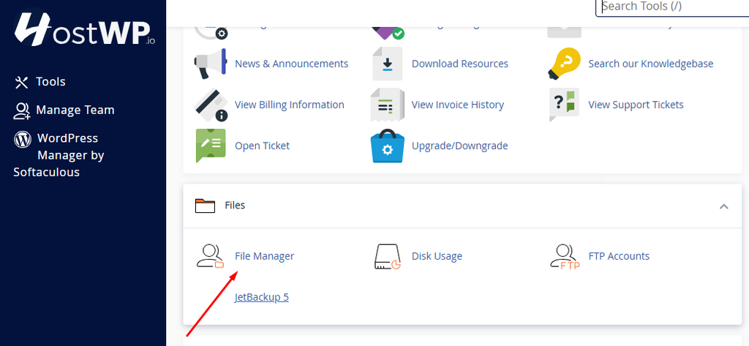The image size is (749, 346).
Task: Click the Tools wrench icon in sidebar
Action: pos(21,82)
